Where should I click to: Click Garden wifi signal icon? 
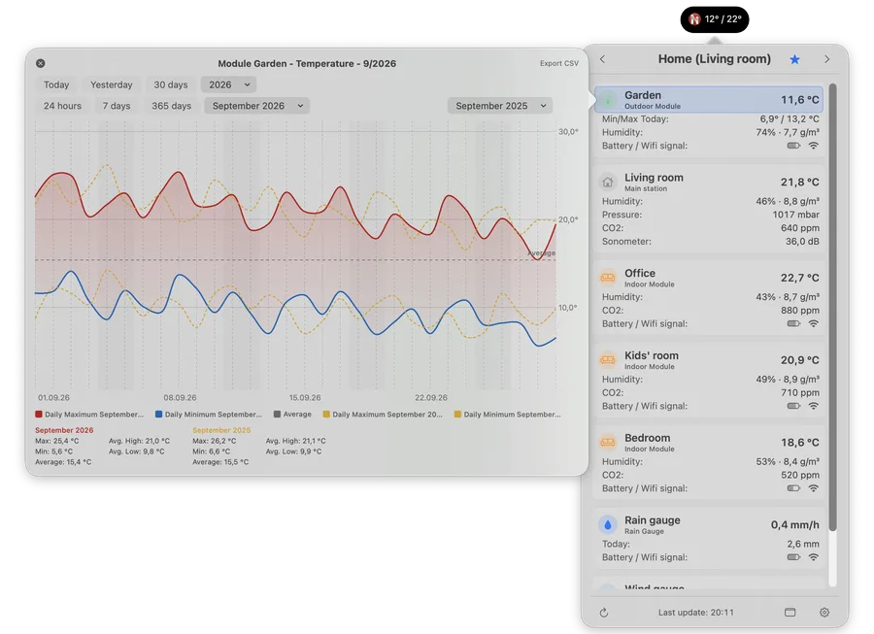(814, 146)
